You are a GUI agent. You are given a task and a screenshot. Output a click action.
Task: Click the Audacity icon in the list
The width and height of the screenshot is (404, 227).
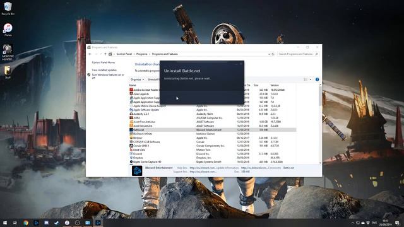coord(131,113)
